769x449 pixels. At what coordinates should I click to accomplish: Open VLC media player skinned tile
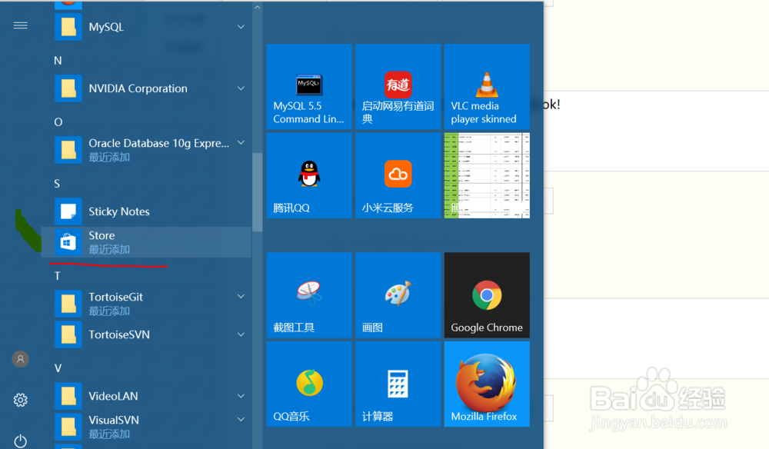pyautogui.click(x=487, y=86)
